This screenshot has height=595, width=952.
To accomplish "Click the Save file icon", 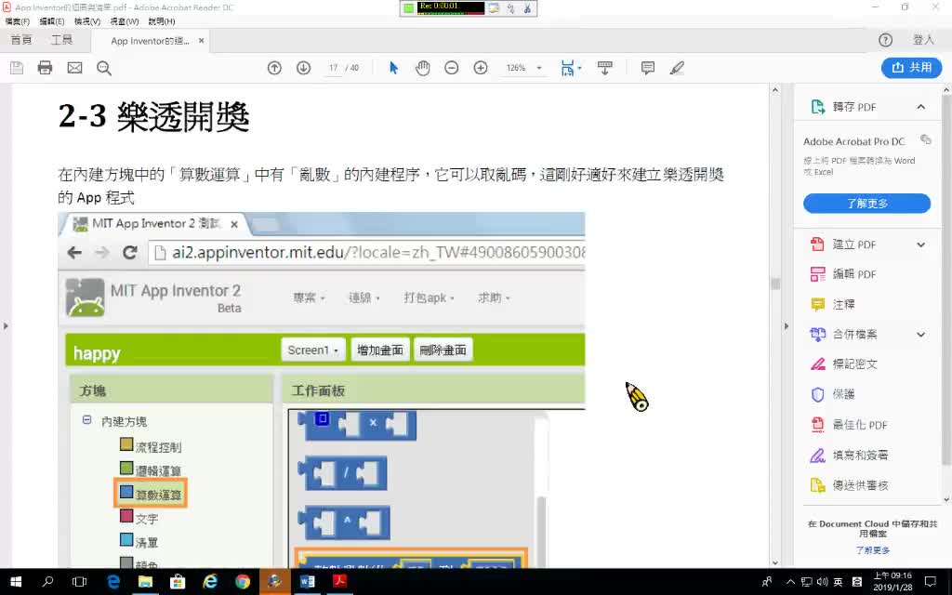I will point(17,68).
